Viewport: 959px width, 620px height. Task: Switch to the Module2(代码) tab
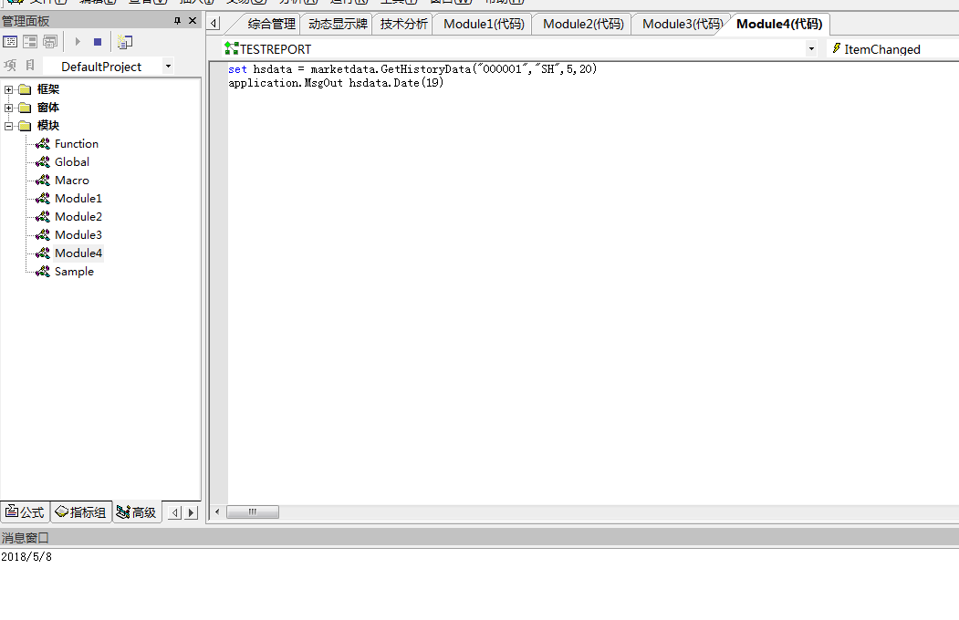click(583, 24)
